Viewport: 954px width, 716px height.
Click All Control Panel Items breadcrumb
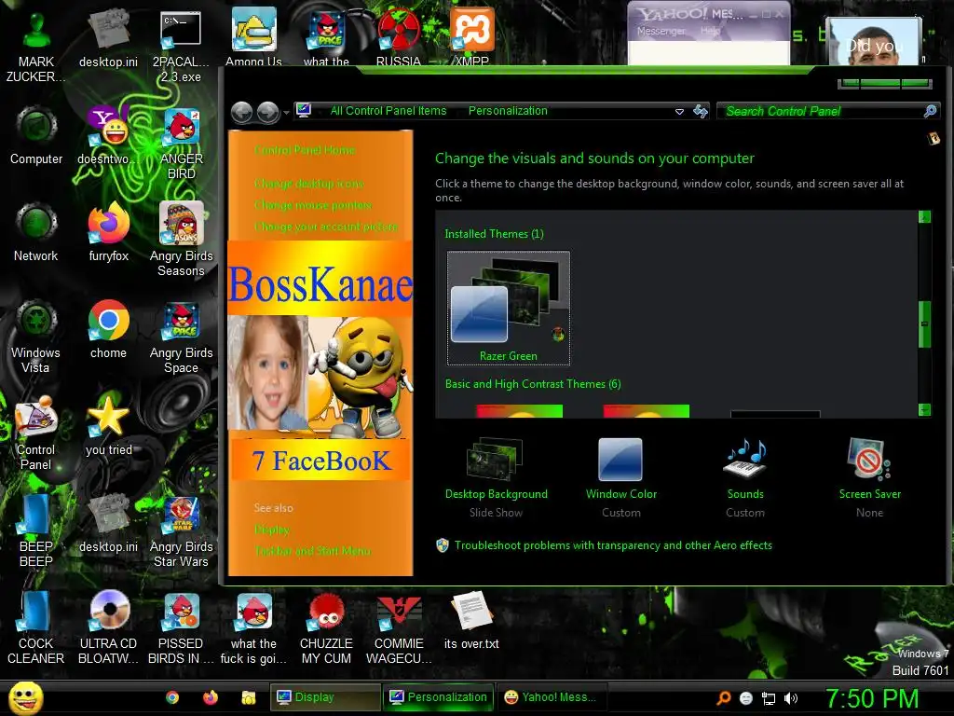tap(388, 111)
